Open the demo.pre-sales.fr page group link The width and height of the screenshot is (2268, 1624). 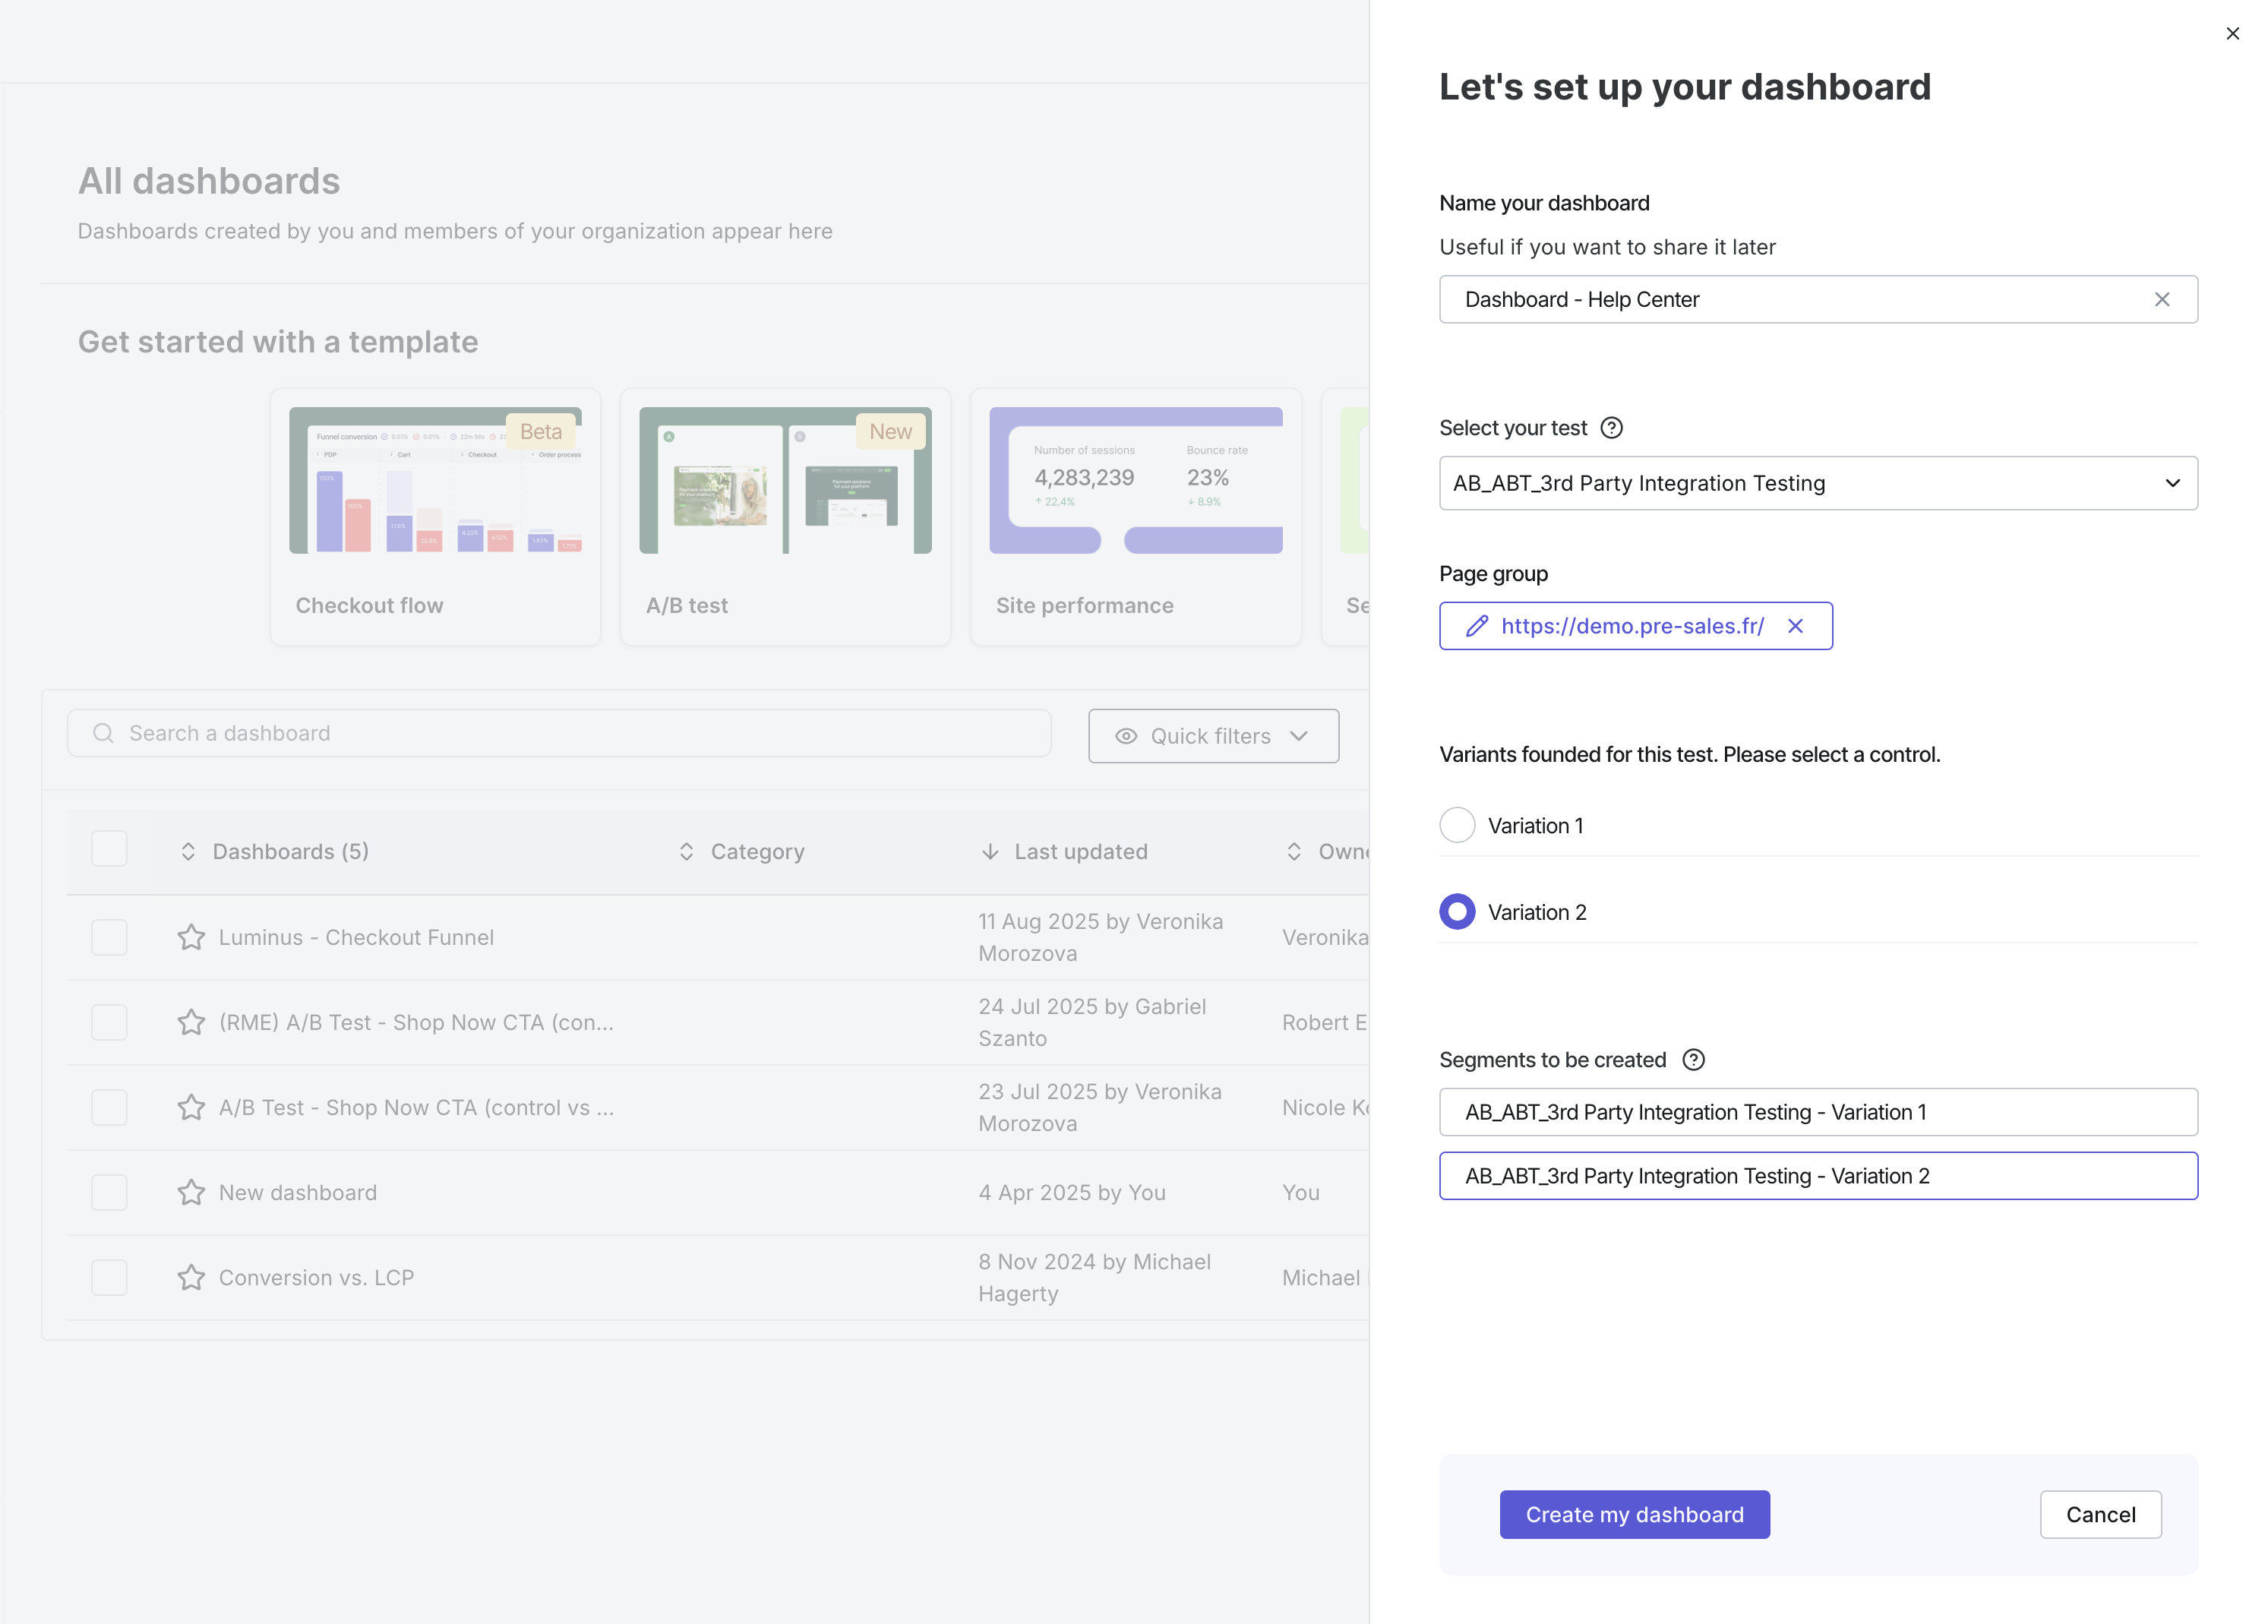pyautogui.click(x=1632, y=626)
